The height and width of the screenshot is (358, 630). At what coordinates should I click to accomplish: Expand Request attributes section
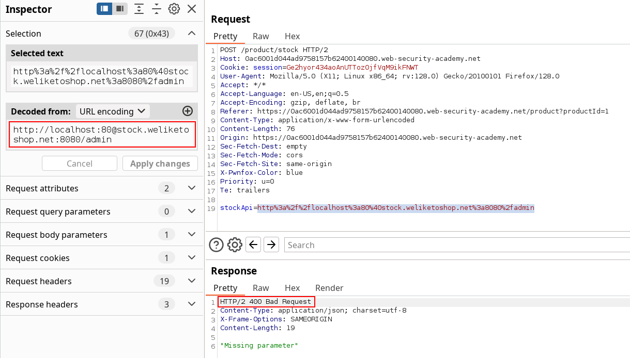pyautogui.click(x=191, y=188)
